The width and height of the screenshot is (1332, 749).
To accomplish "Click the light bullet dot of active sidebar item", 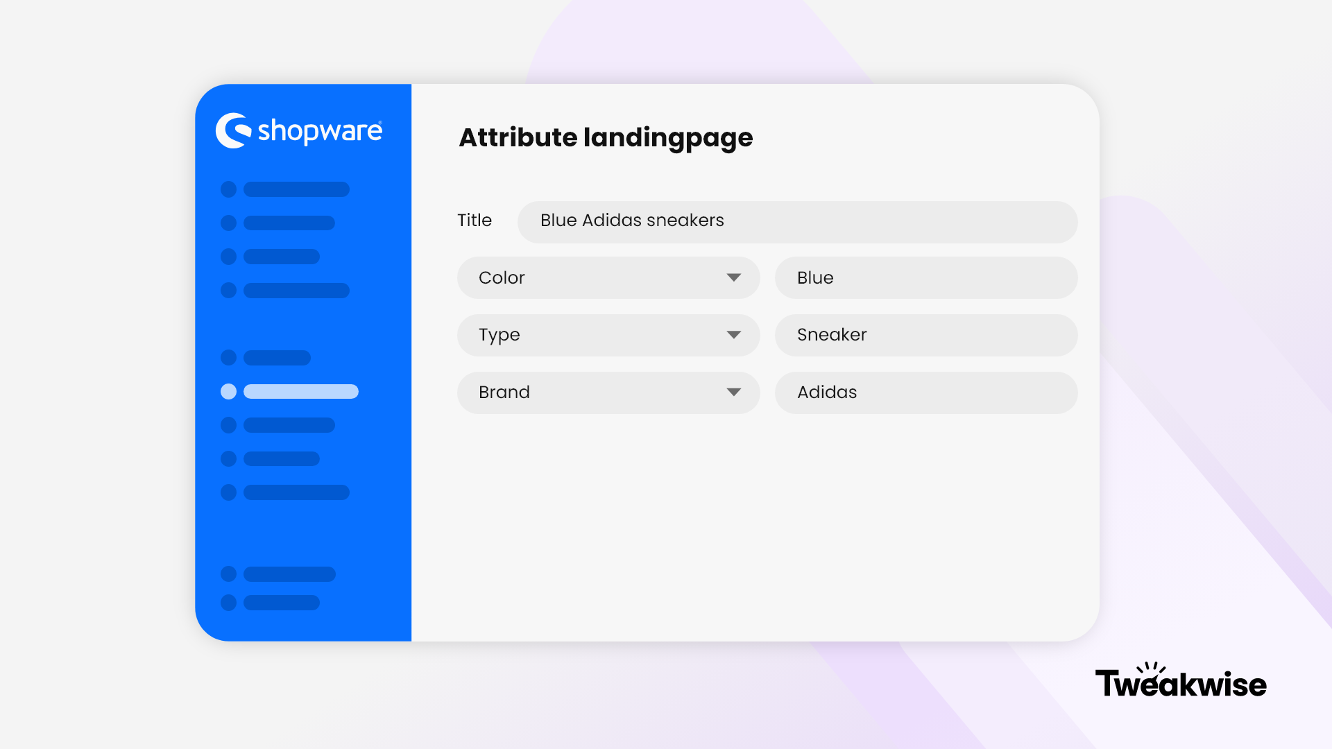I will click(x=228, y=392).
